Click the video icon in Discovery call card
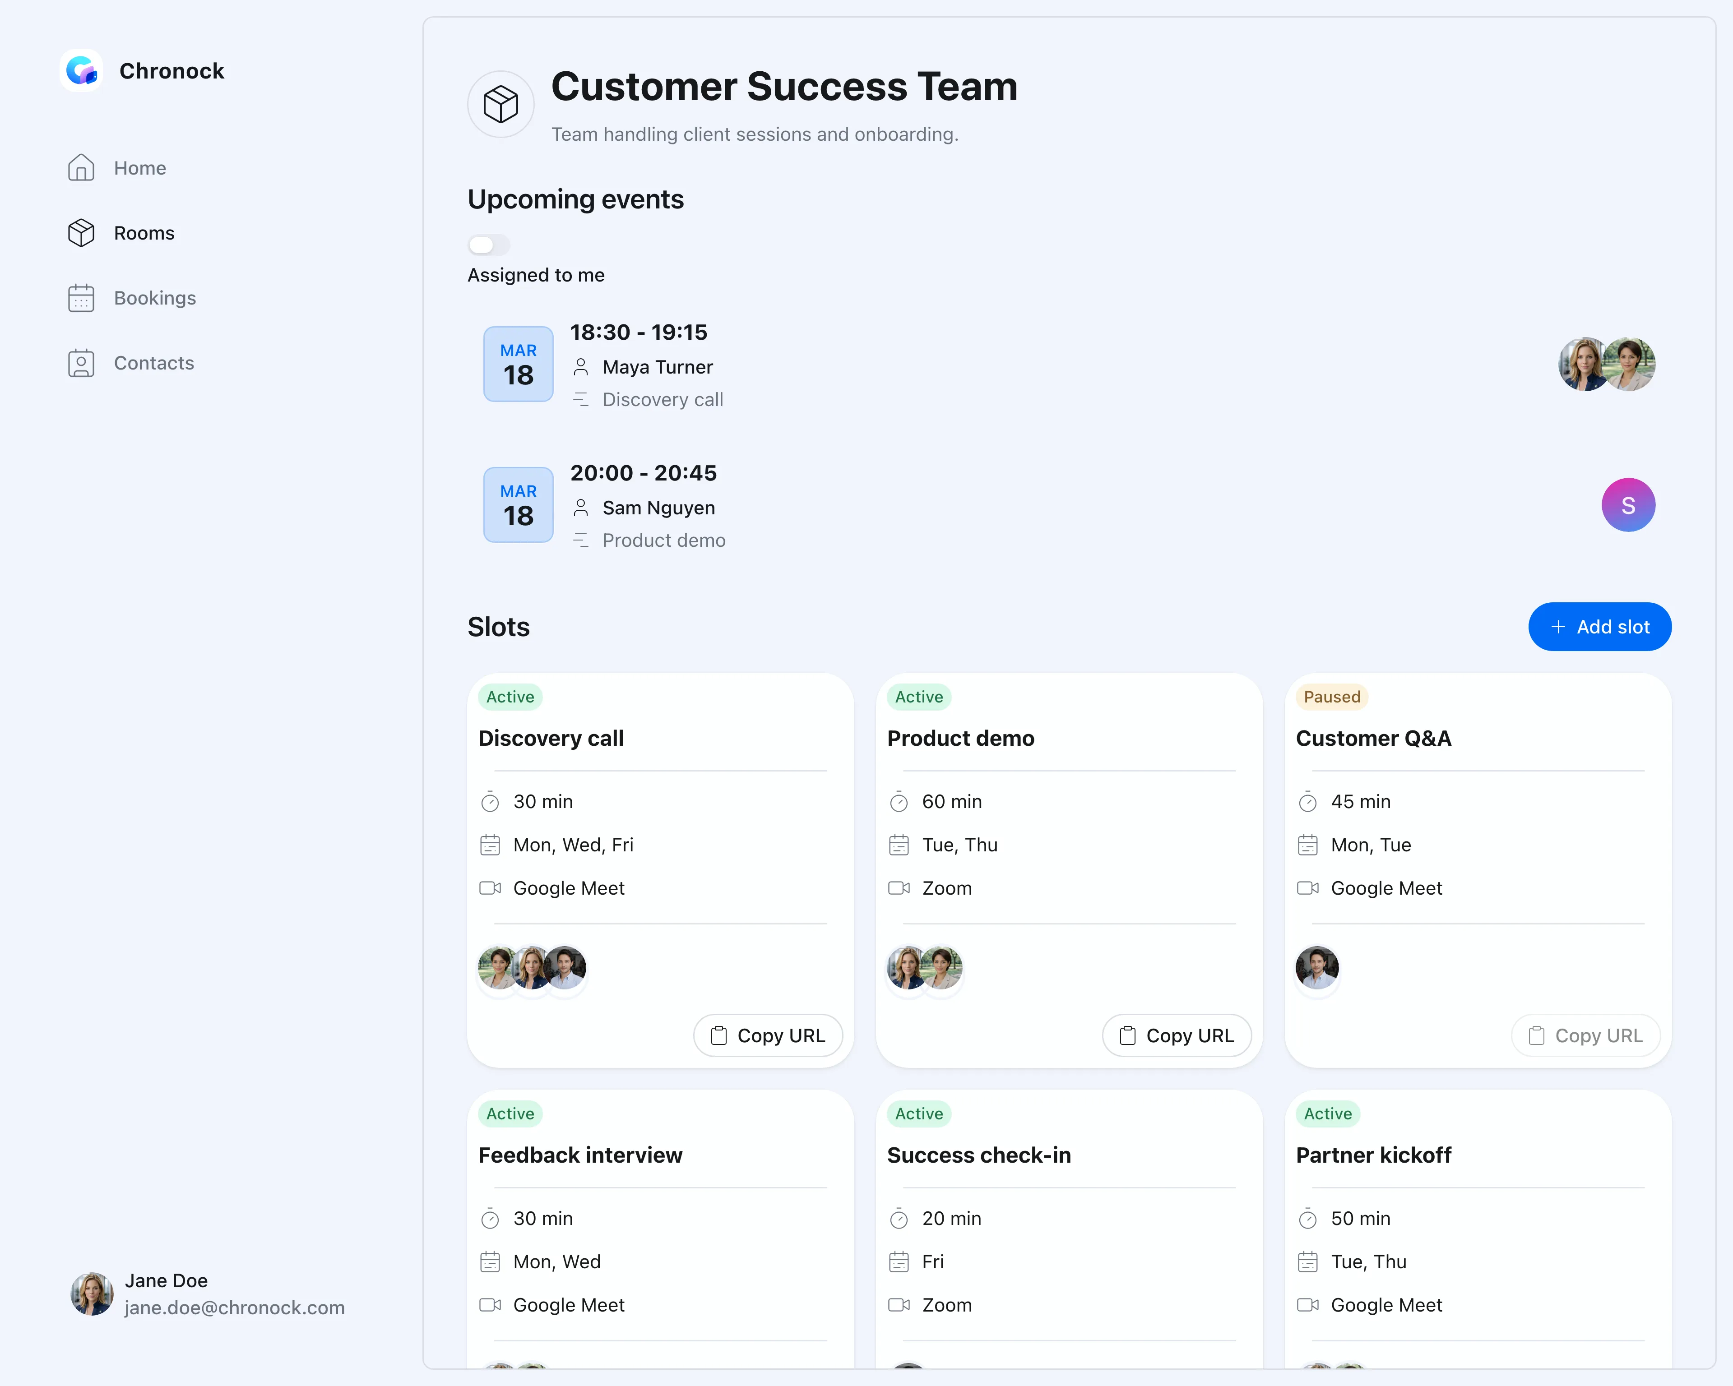The image size is (1733, 1386). 490,889
